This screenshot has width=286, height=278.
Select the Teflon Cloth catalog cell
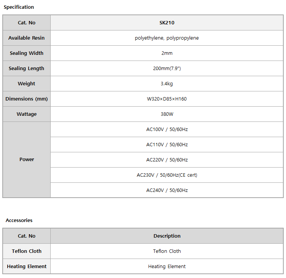[x=26, y=251]
